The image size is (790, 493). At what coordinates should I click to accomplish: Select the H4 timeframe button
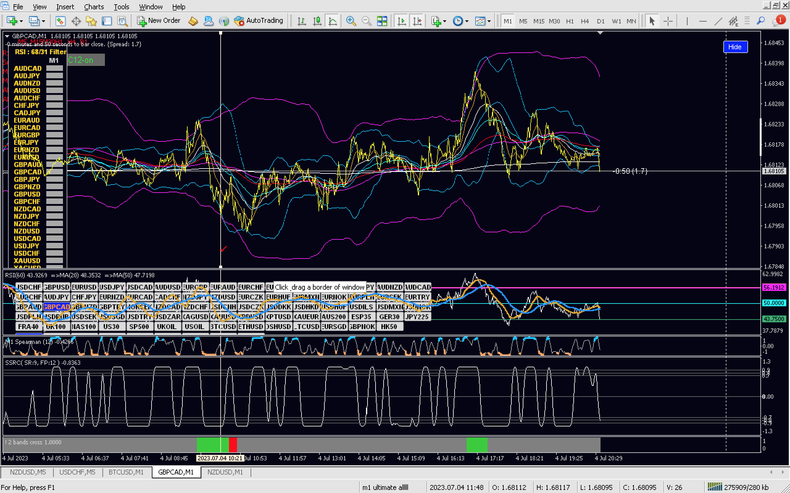(x=584, y=21)
